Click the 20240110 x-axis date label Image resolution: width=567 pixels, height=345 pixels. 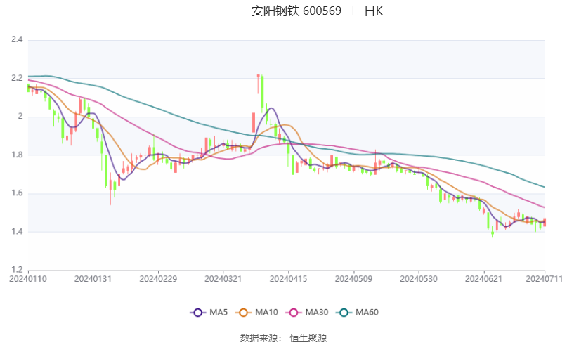(28, 279)
